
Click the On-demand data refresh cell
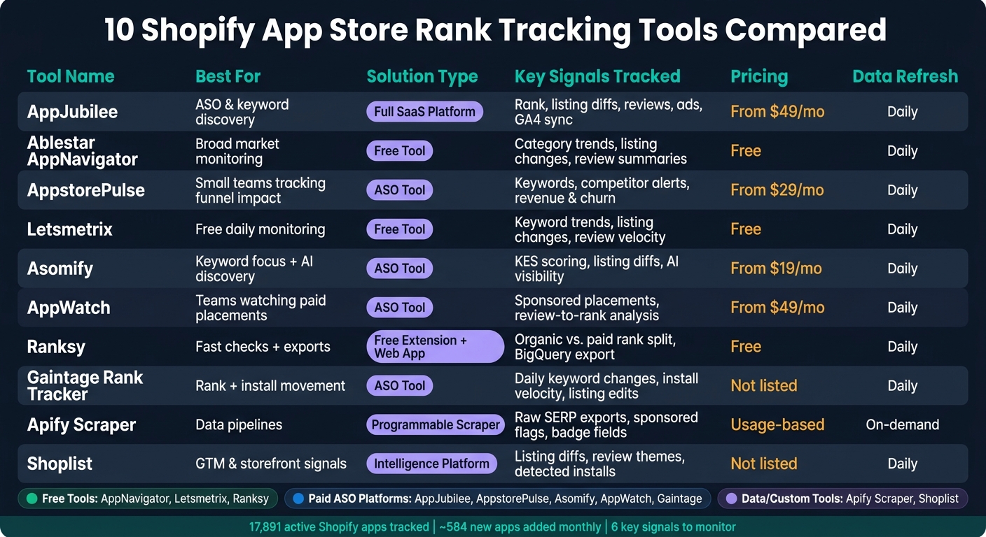903,424
